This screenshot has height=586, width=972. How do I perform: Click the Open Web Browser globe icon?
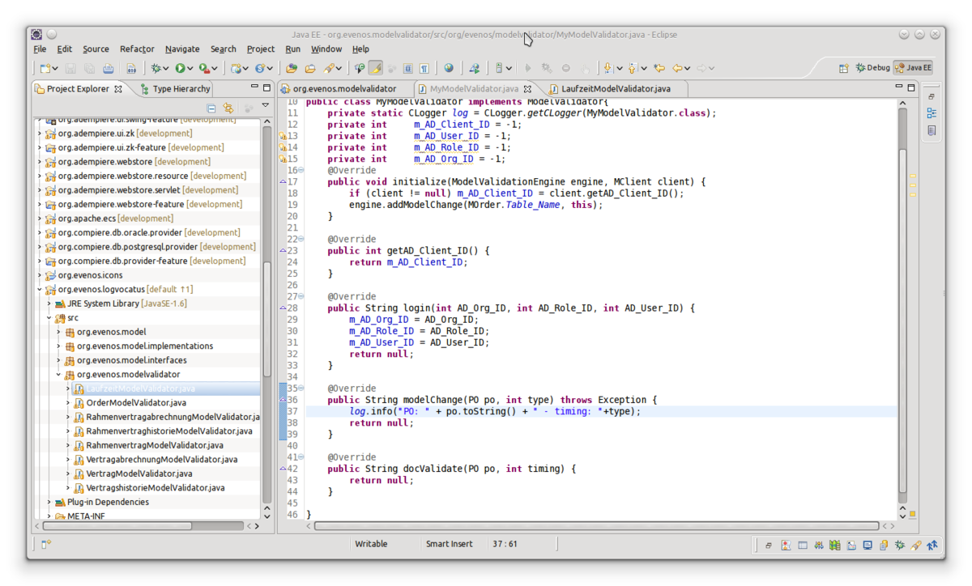click(x=449, y=69)
